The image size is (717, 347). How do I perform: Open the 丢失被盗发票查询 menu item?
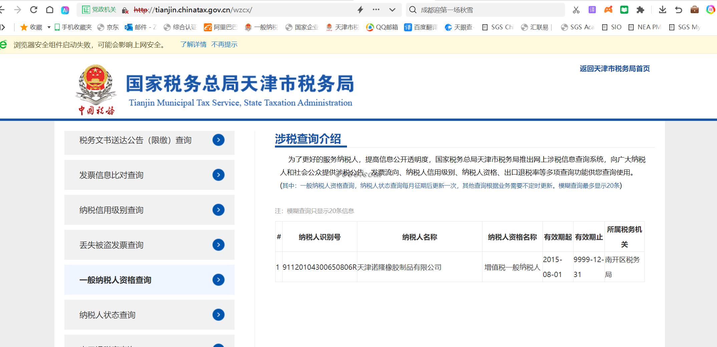pyautogui.click(x=149, y=245)
